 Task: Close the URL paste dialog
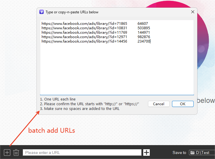(x=193, y=12)
